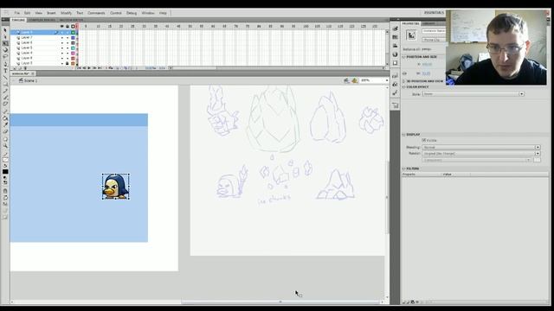Open the Transform panel dock icon
The image size is (554, 311).
pos(395,63)
